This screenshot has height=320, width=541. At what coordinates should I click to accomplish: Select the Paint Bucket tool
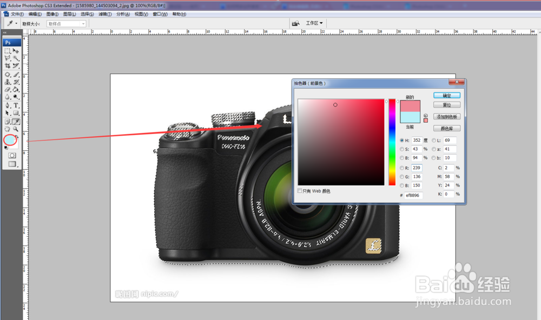pos(16,89)
